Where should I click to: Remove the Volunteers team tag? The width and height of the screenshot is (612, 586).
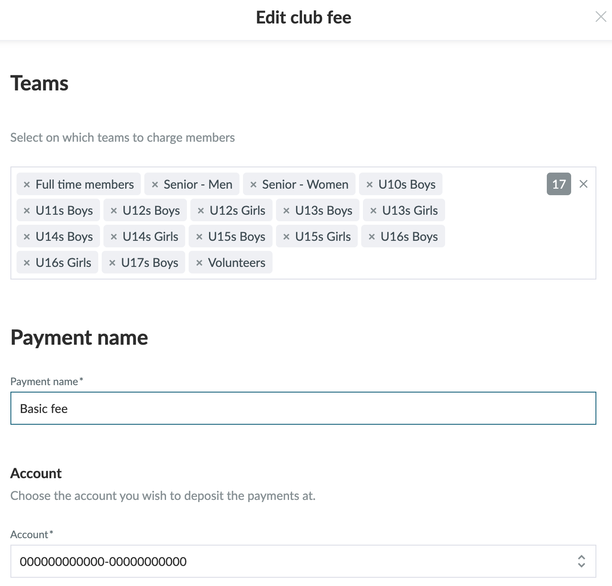tap(200, 263)
